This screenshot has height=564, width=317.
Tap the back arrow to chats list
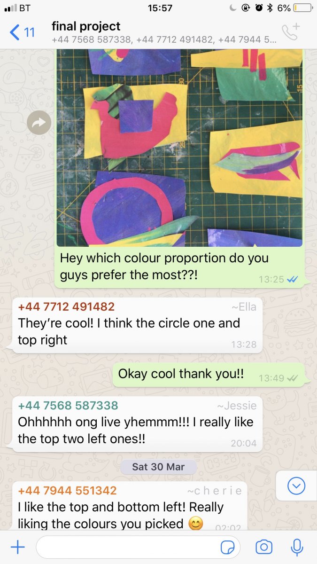[22, 32]
